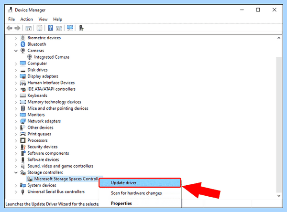Viewport: 287px width, 212px height.
Task: Click the Properties toolbar icon
Action: pos(39,28)
